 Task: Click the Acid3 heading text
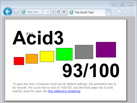click(38, 38)
